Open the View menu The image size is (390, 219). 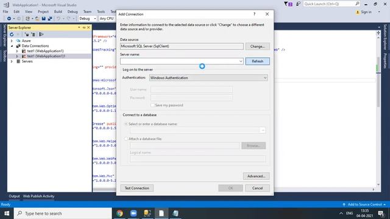[29, 12]
